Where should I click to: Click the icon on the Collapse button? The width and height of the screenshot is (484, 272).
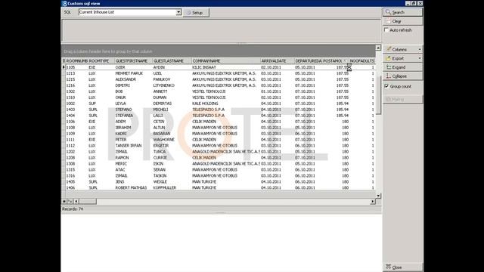pyautogui.click(x=389, y=76)
